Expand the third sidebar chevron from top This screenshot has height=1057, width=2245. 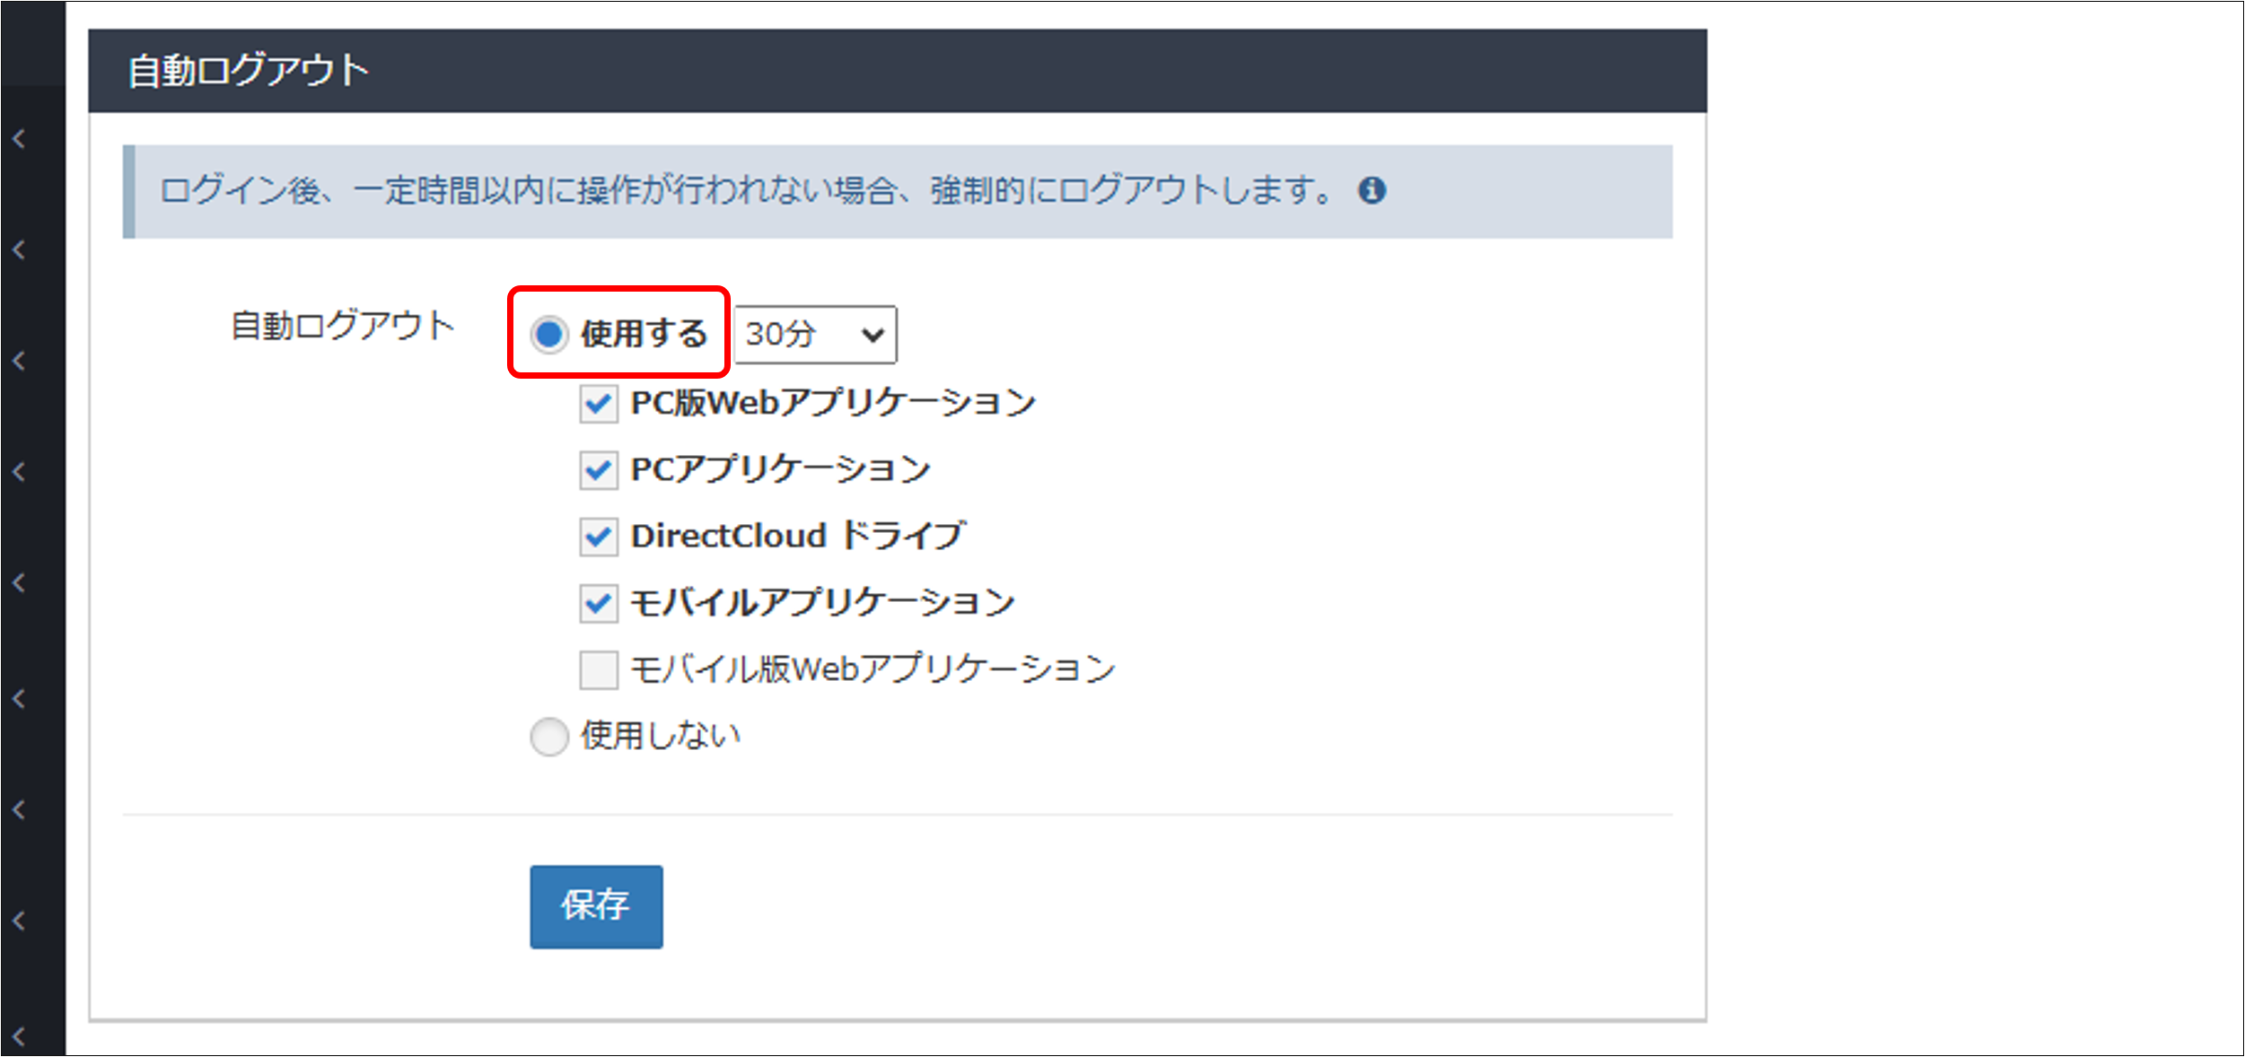[19, 361]
